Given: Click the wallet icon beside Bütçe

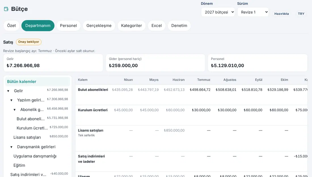Looking at the screenshot, I should tap(6, 9).
